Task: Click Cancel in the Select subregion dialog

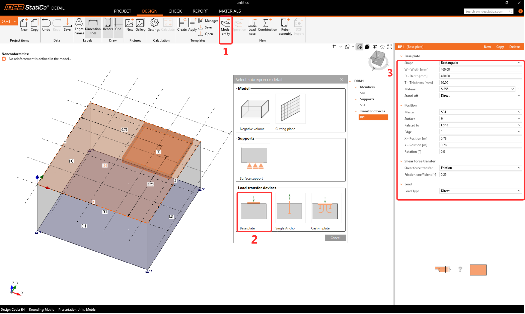Action: pyautogui.click(x=335, y=238)
